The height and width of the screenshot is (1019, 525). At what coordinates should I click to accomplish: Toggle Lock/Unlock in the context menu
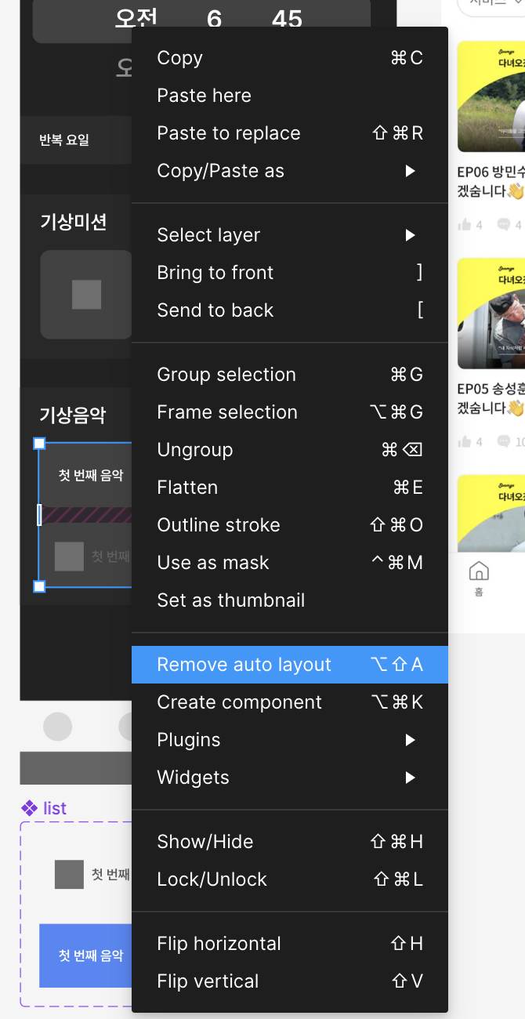click(x=290, y=879)
